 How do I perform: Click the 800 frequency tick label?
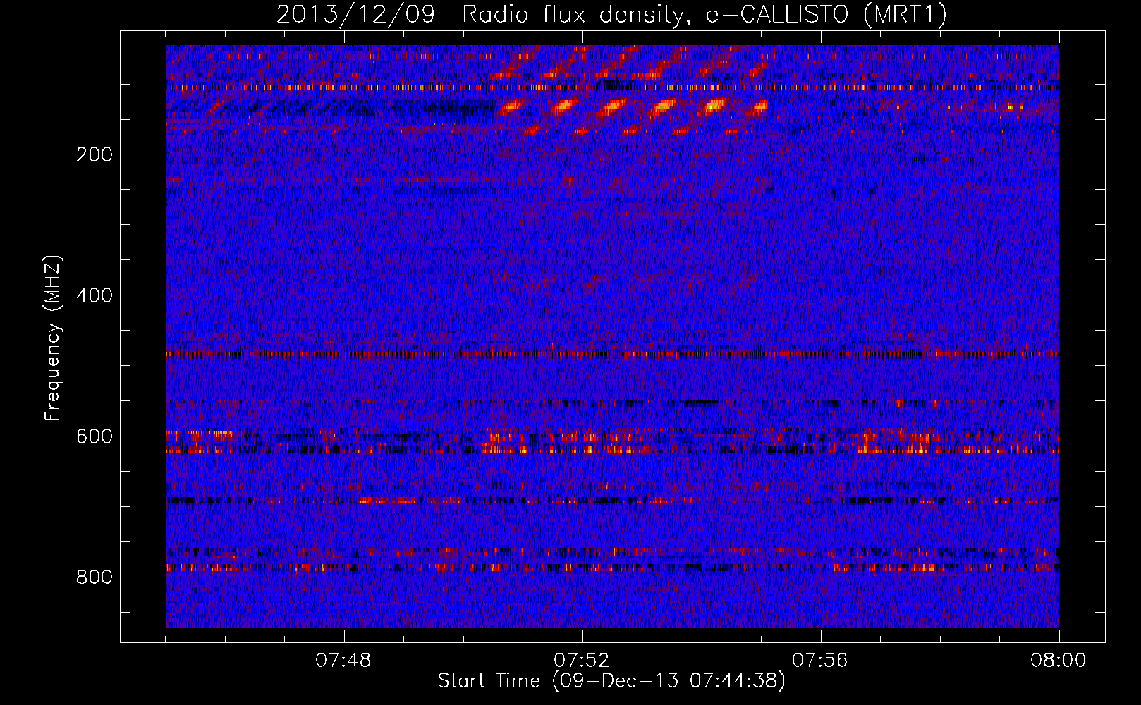pyautogui.click(x=94, y=577)
